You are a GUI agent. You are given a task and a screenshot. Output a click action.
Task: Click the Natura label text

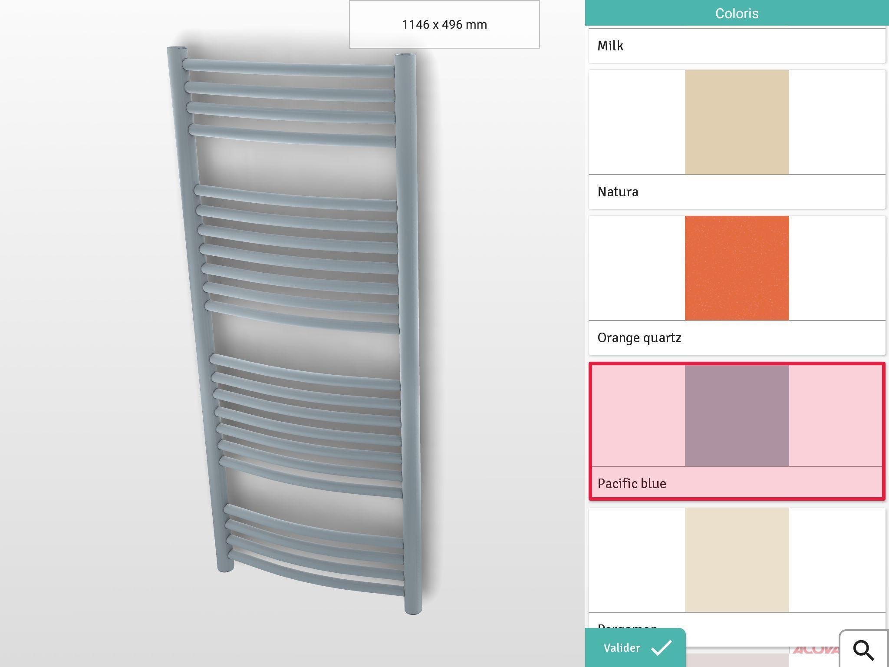[x=617, y=192]
